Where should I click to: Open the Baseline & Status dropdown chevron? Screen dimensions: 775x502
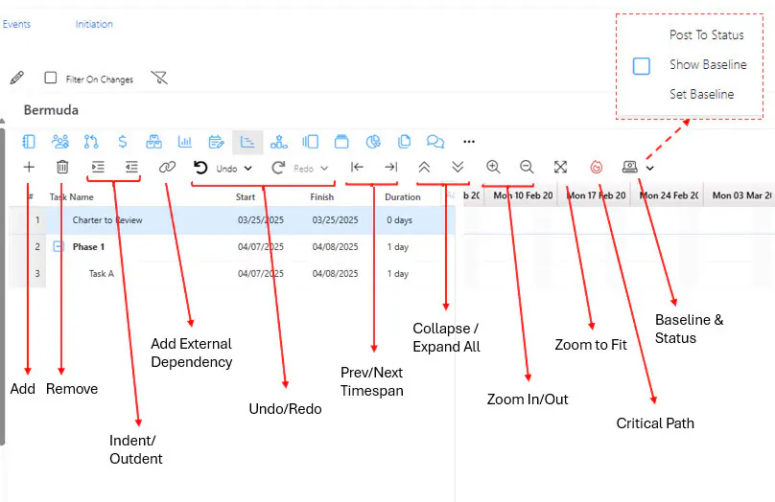point(650,169)
